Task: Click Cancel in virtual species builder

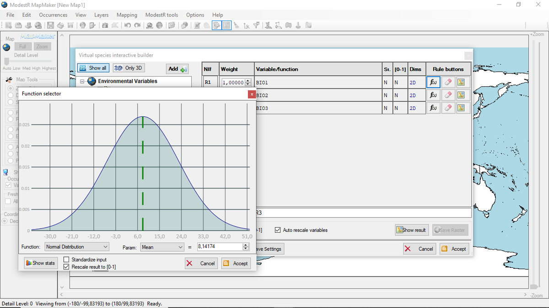Action: [x=420, y=249]
